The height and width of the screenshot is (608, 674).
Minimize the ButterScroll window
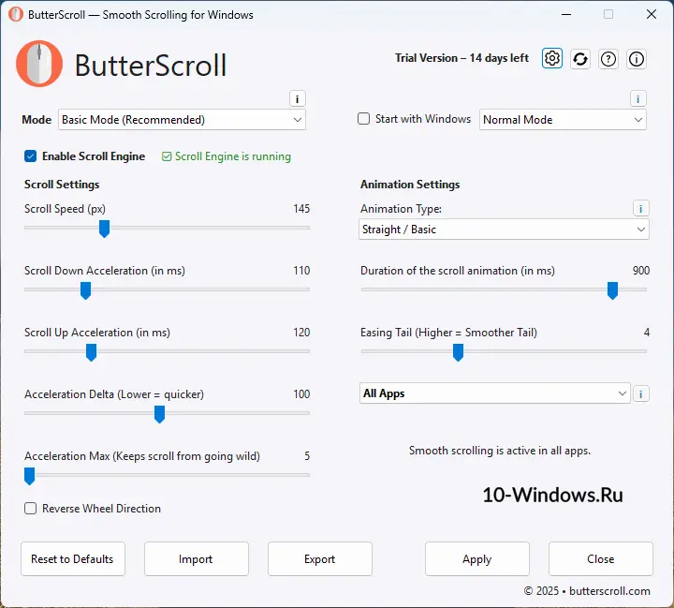point(566,14)
